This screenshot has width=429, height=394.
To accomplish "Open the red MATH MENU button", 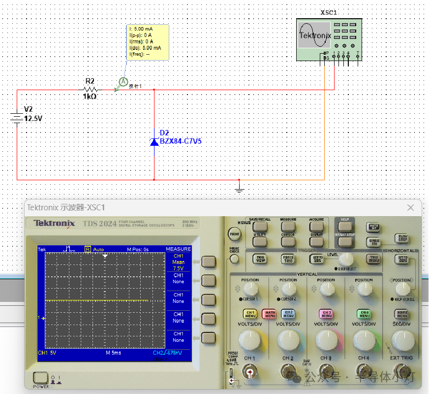I will click(x=270, y=314).
